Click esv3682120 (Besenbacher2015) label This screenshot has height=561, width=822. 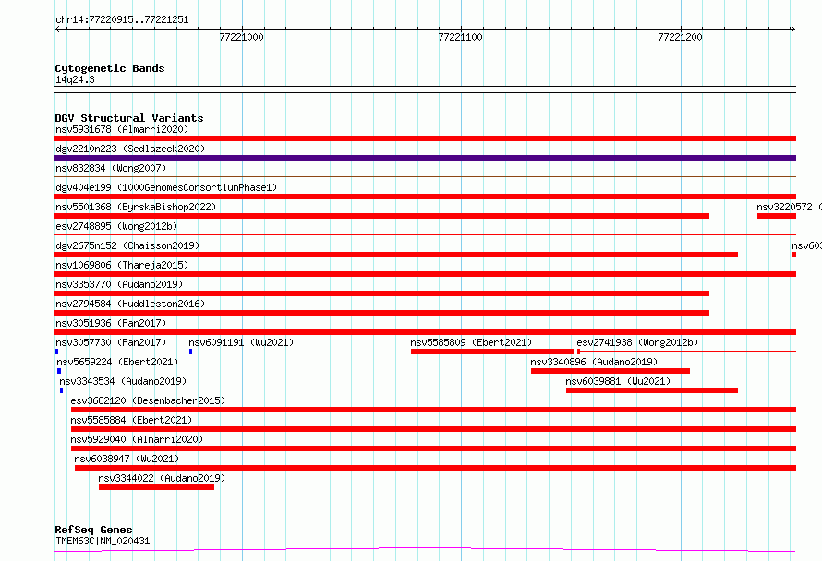pyautogui.click(x=148, y=400)
